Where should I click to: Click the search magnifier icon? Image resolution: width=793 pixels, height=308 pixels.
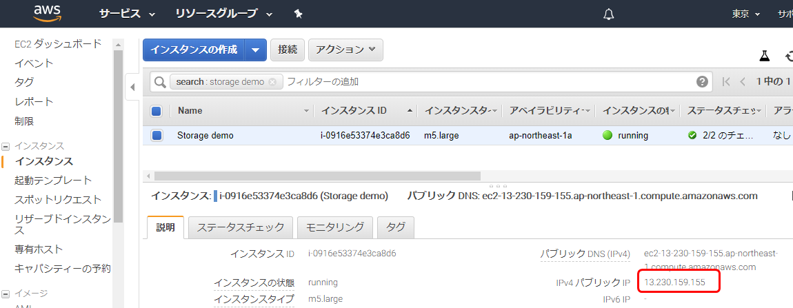tap(160, 82)
